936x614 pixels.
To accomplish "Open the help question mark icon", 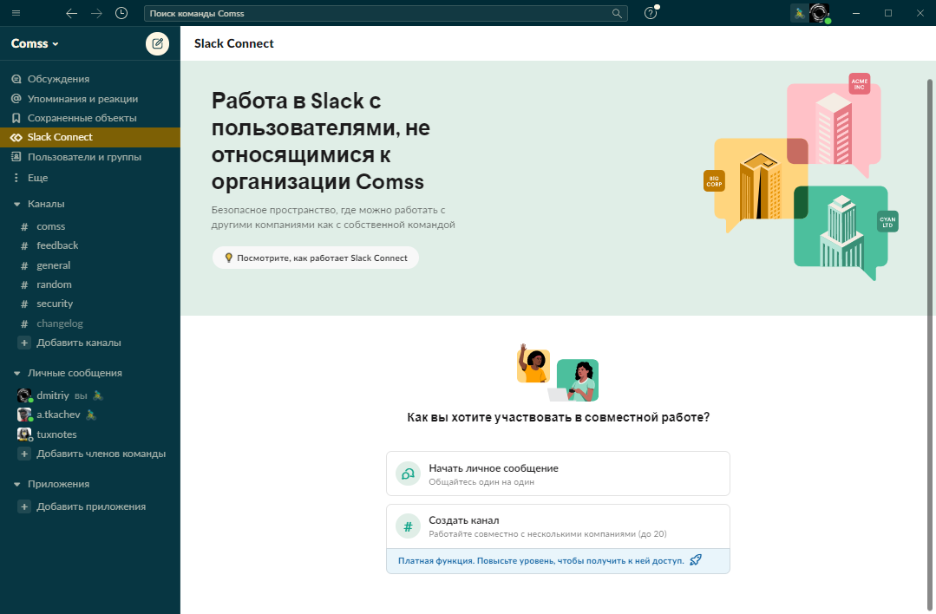I will (x=650, y=13).
